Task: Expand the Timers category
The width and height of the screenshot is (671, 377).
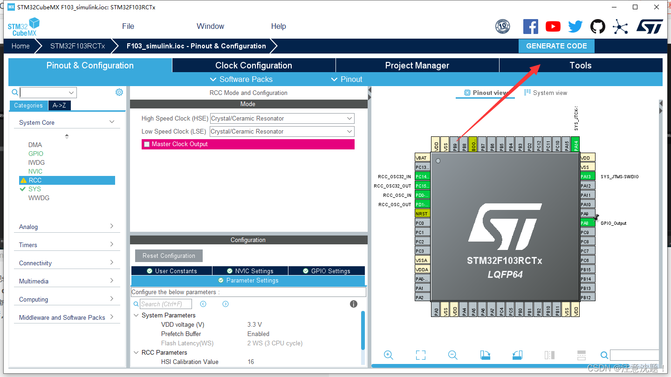Action: (112, 244)
